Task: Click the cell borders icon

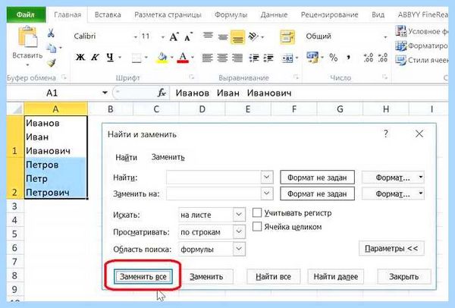Action: (136, 58)
